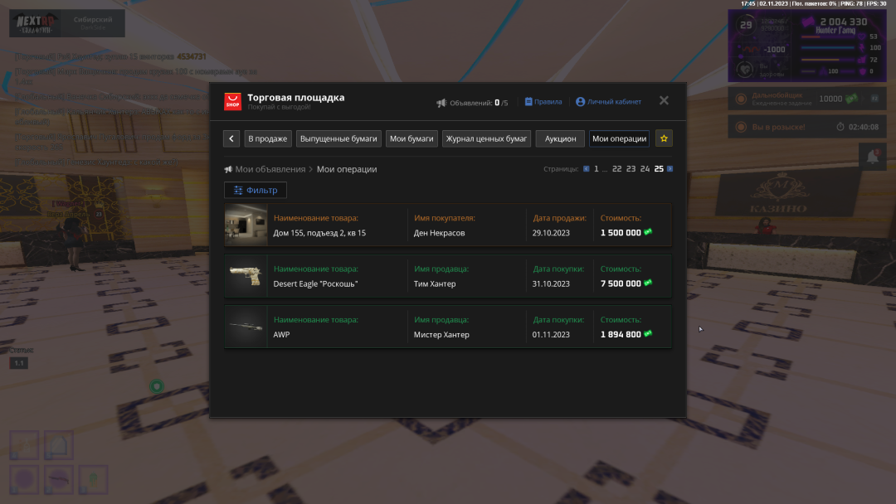Click the timer 02:40:08 in wanted panel
Image resolution: width=896 pixels, height=504 pixels.
(x=864, y=127)
